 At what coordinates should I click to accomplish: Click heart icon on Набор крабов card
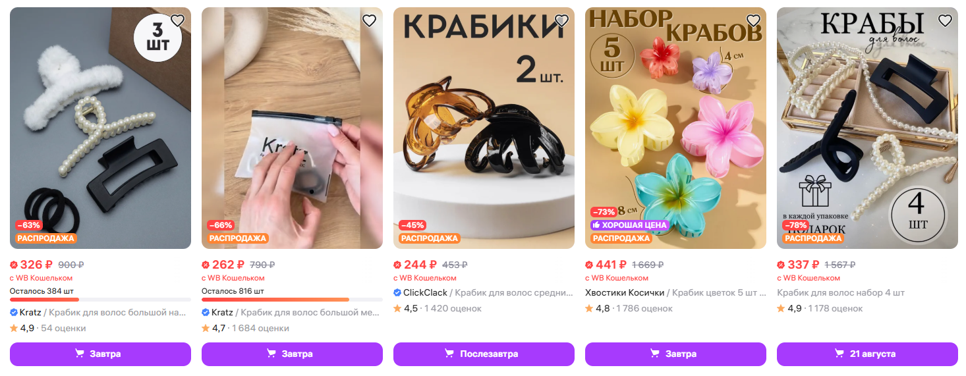[753, 20]
